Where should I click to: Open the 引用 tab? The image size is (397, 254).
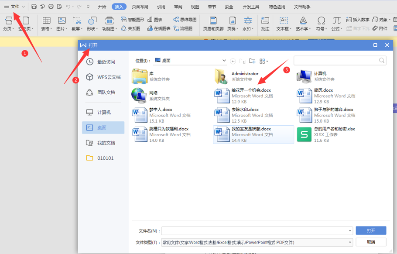click(161, 7)
